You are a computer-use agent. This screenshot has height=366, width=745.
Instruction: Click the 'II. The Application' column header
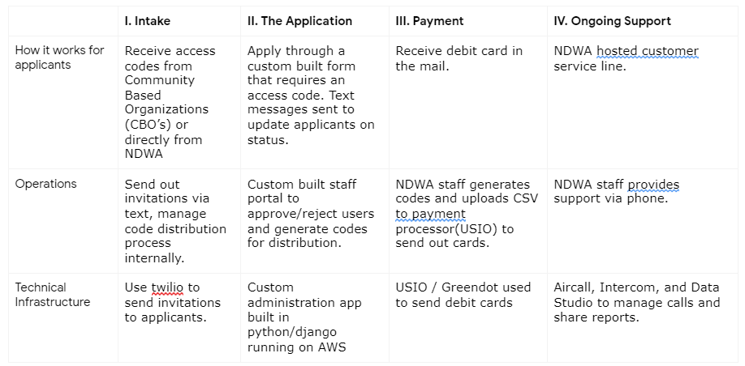[x=299, y=21]
